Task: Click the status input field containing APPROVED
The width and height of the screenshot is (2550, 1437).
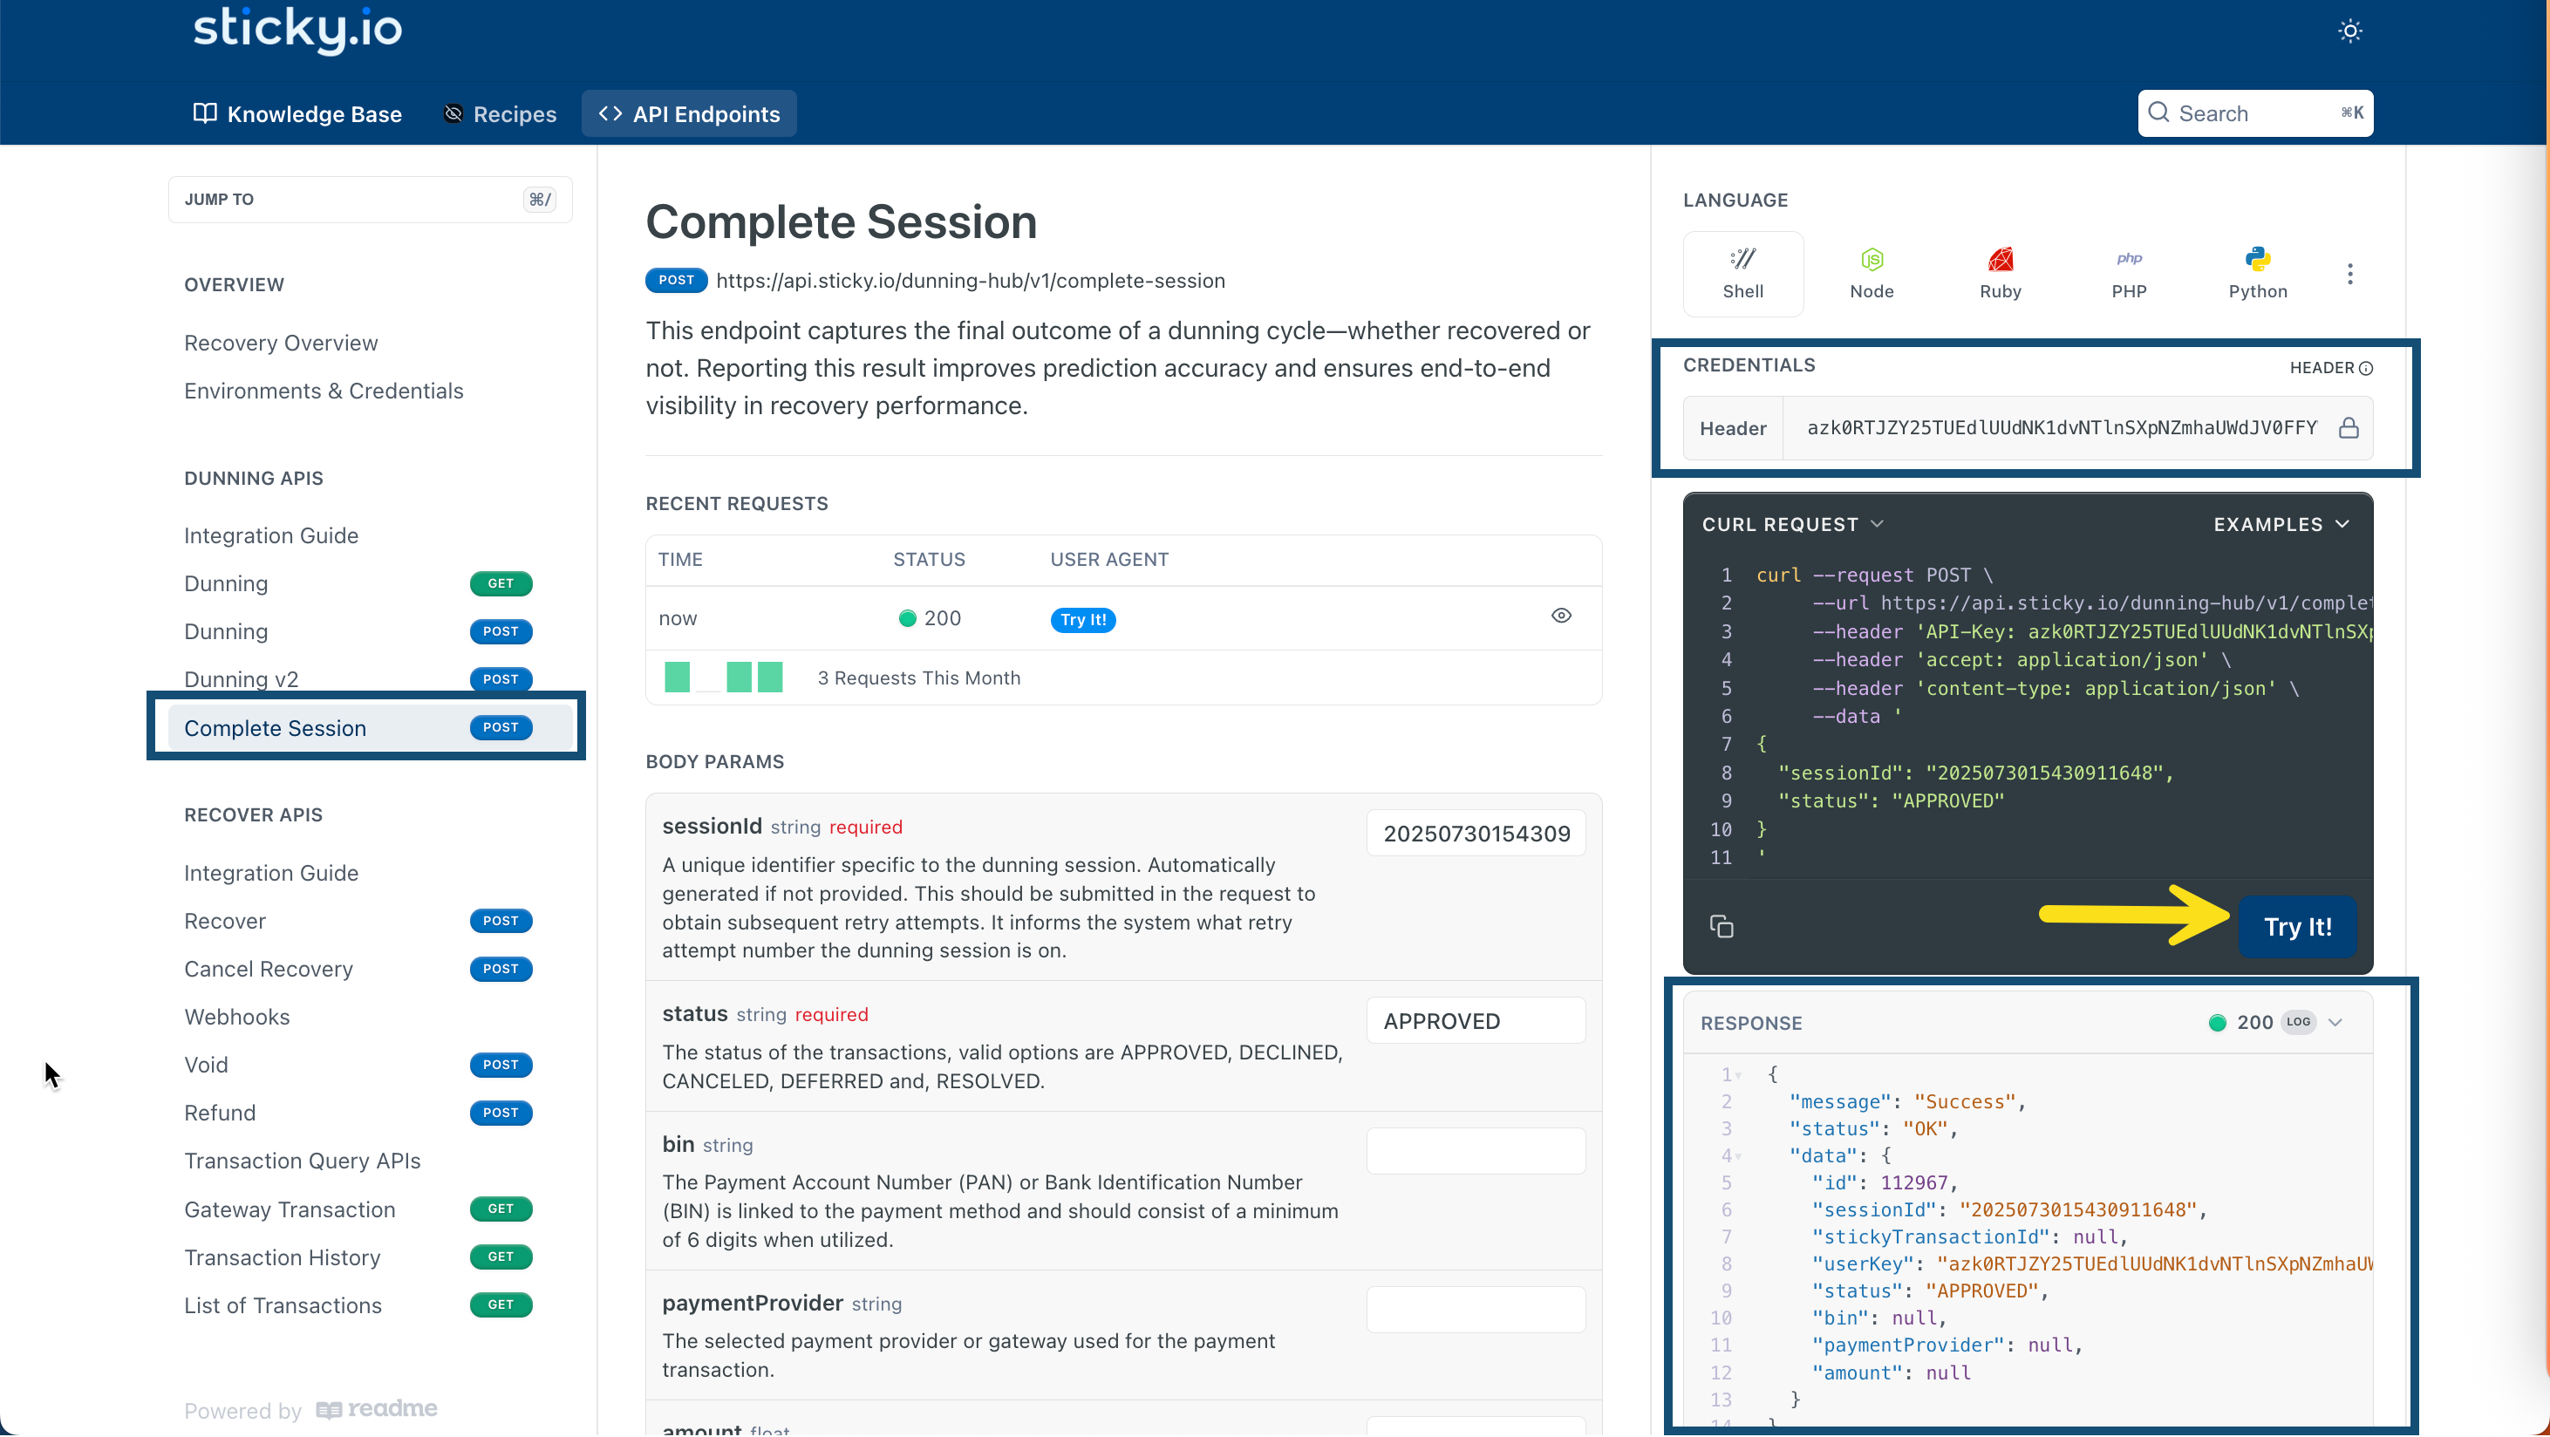Action: [1476, 1021]
